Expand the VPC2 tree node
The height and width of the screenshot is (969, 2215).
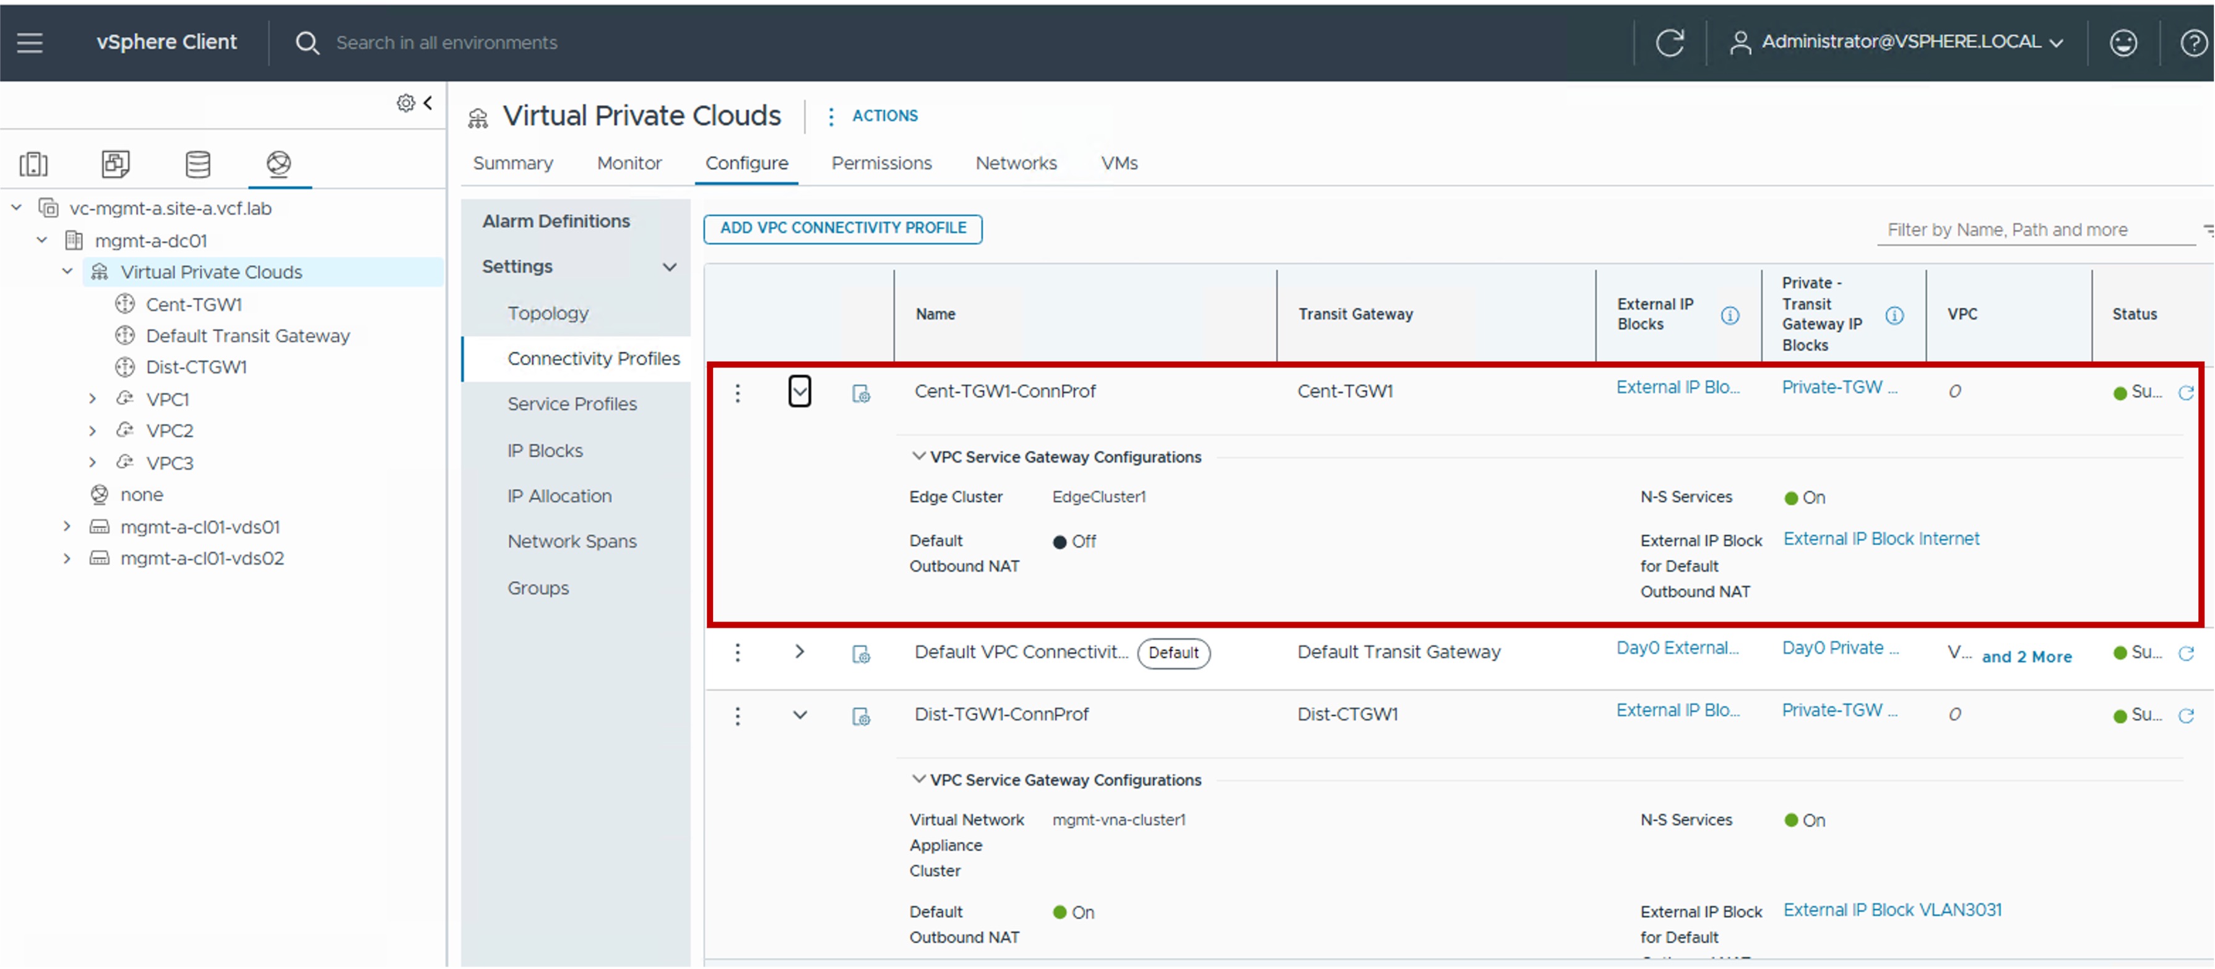pyautogui.click(x=92, y=430)
